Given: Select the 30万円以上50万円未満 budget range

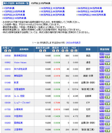Looking at the screenshot, I should [89, 8].
